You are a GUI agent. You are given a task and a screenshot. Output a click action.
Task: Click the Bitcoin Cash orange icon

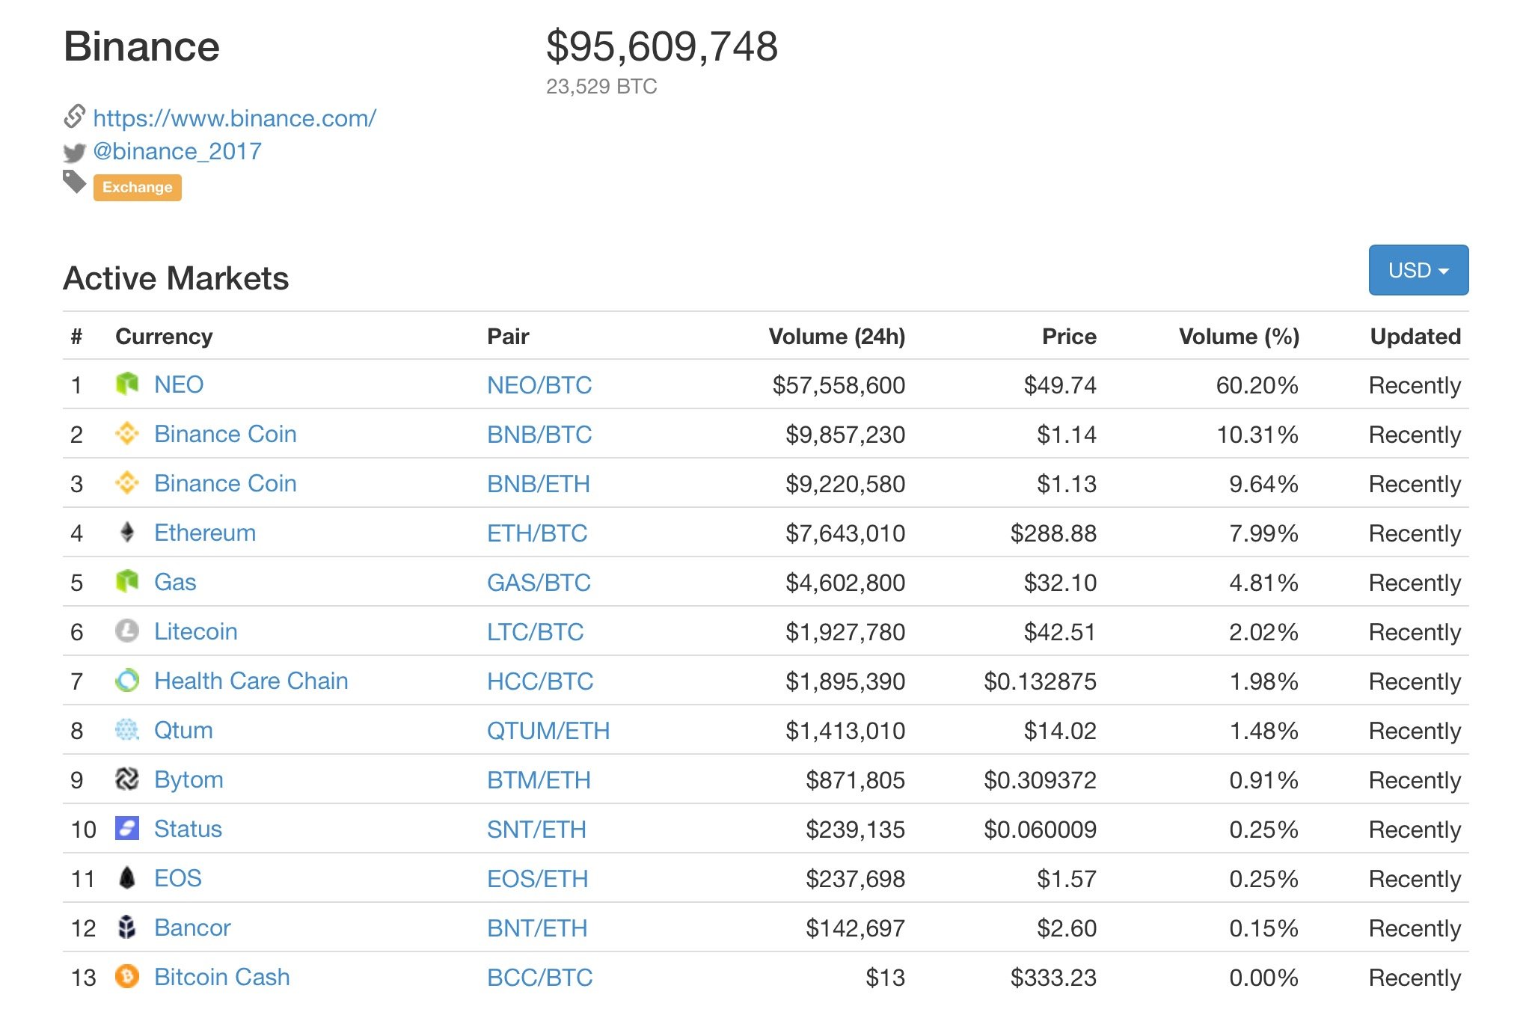(x=127, y=977)
